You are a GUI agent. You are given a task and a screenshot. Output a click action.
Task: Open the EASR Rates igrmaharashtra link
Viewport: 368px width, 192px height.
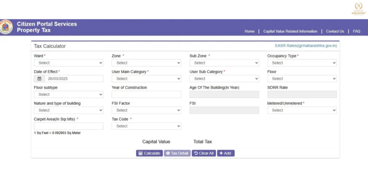[306, 45]
